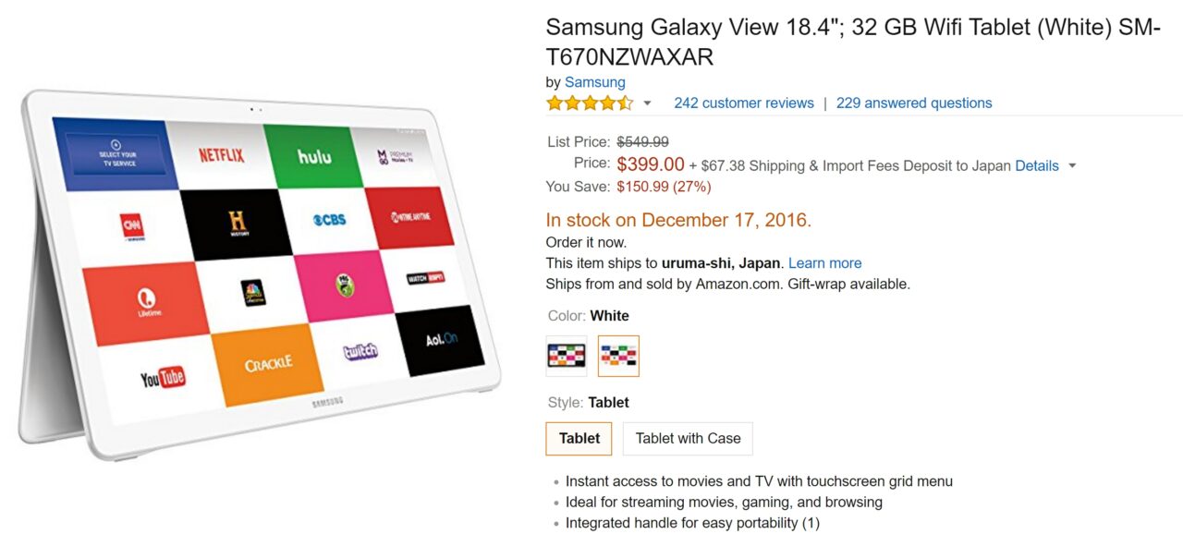The width and height of the screenshot is (1183, 534).
Task: Click the Twitch logo tile
Action: coord(359,351)
